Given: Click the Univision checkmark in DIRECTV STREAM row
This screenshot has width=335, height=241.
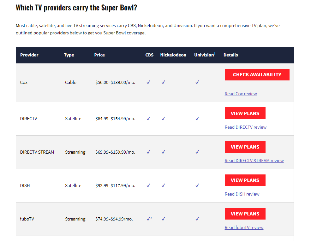Looking at the screenshot, I should (x=197, y=152).
